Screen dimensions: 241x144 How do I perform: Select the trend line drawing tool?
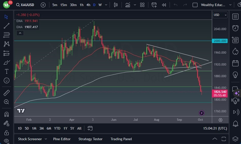click(7, 26)
